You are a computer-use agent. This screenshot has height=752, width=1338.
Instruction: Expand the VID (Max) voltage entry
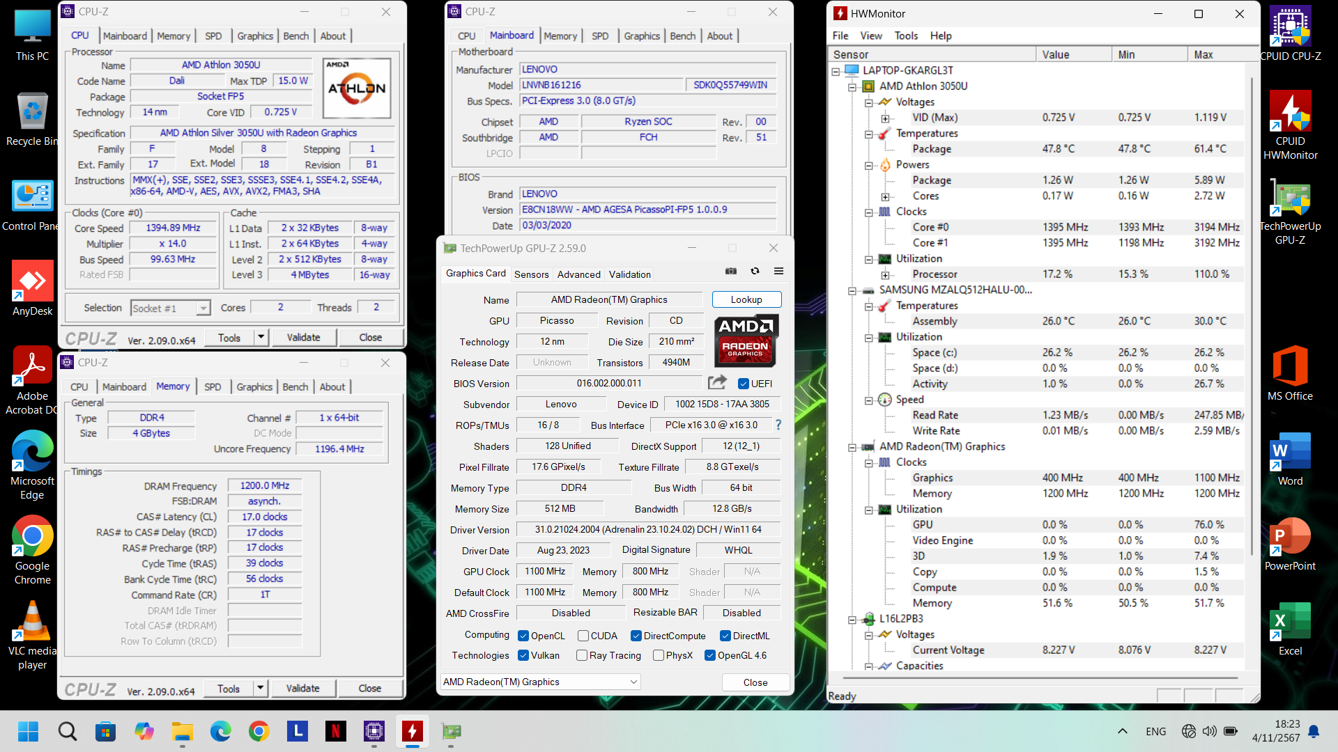pos(886,118)
